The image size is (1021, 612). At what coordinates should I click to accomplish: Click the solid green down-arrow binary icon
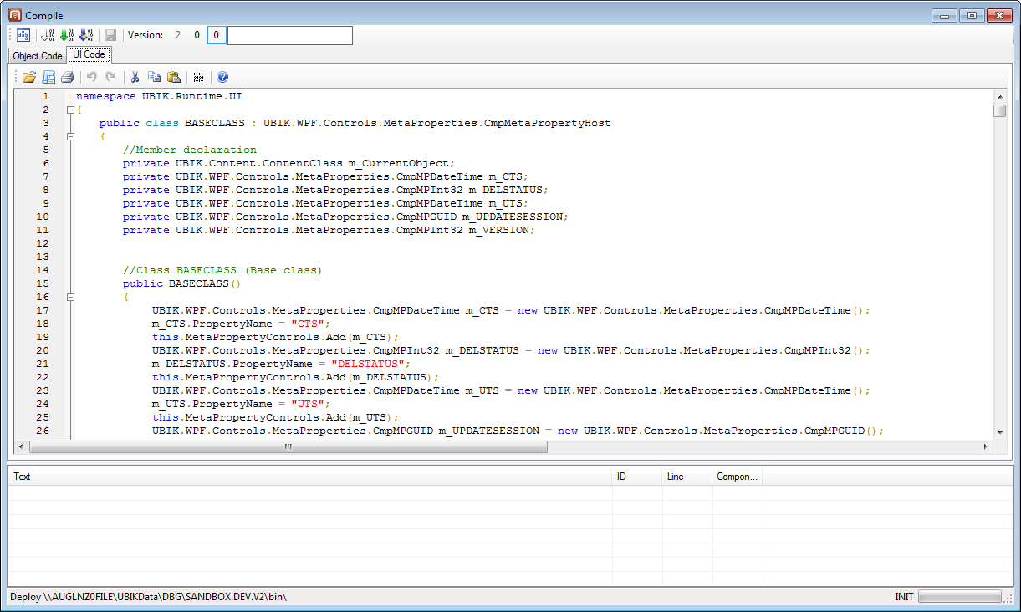point(67,35)
